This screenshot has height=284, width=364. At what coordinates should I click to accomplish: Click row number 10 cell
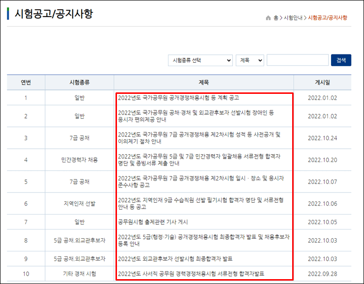26,274
